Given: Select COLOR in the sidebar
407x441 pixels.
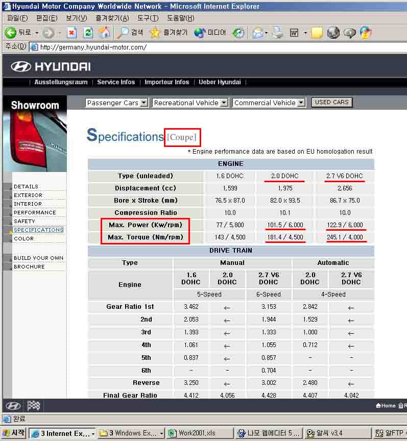Looking at the screenshot, I should [x=23, y=239].
